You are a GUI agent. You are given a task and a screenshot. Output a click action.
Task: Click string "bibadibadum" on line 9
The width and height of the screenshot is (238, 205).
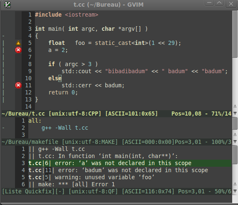point(126,72)
